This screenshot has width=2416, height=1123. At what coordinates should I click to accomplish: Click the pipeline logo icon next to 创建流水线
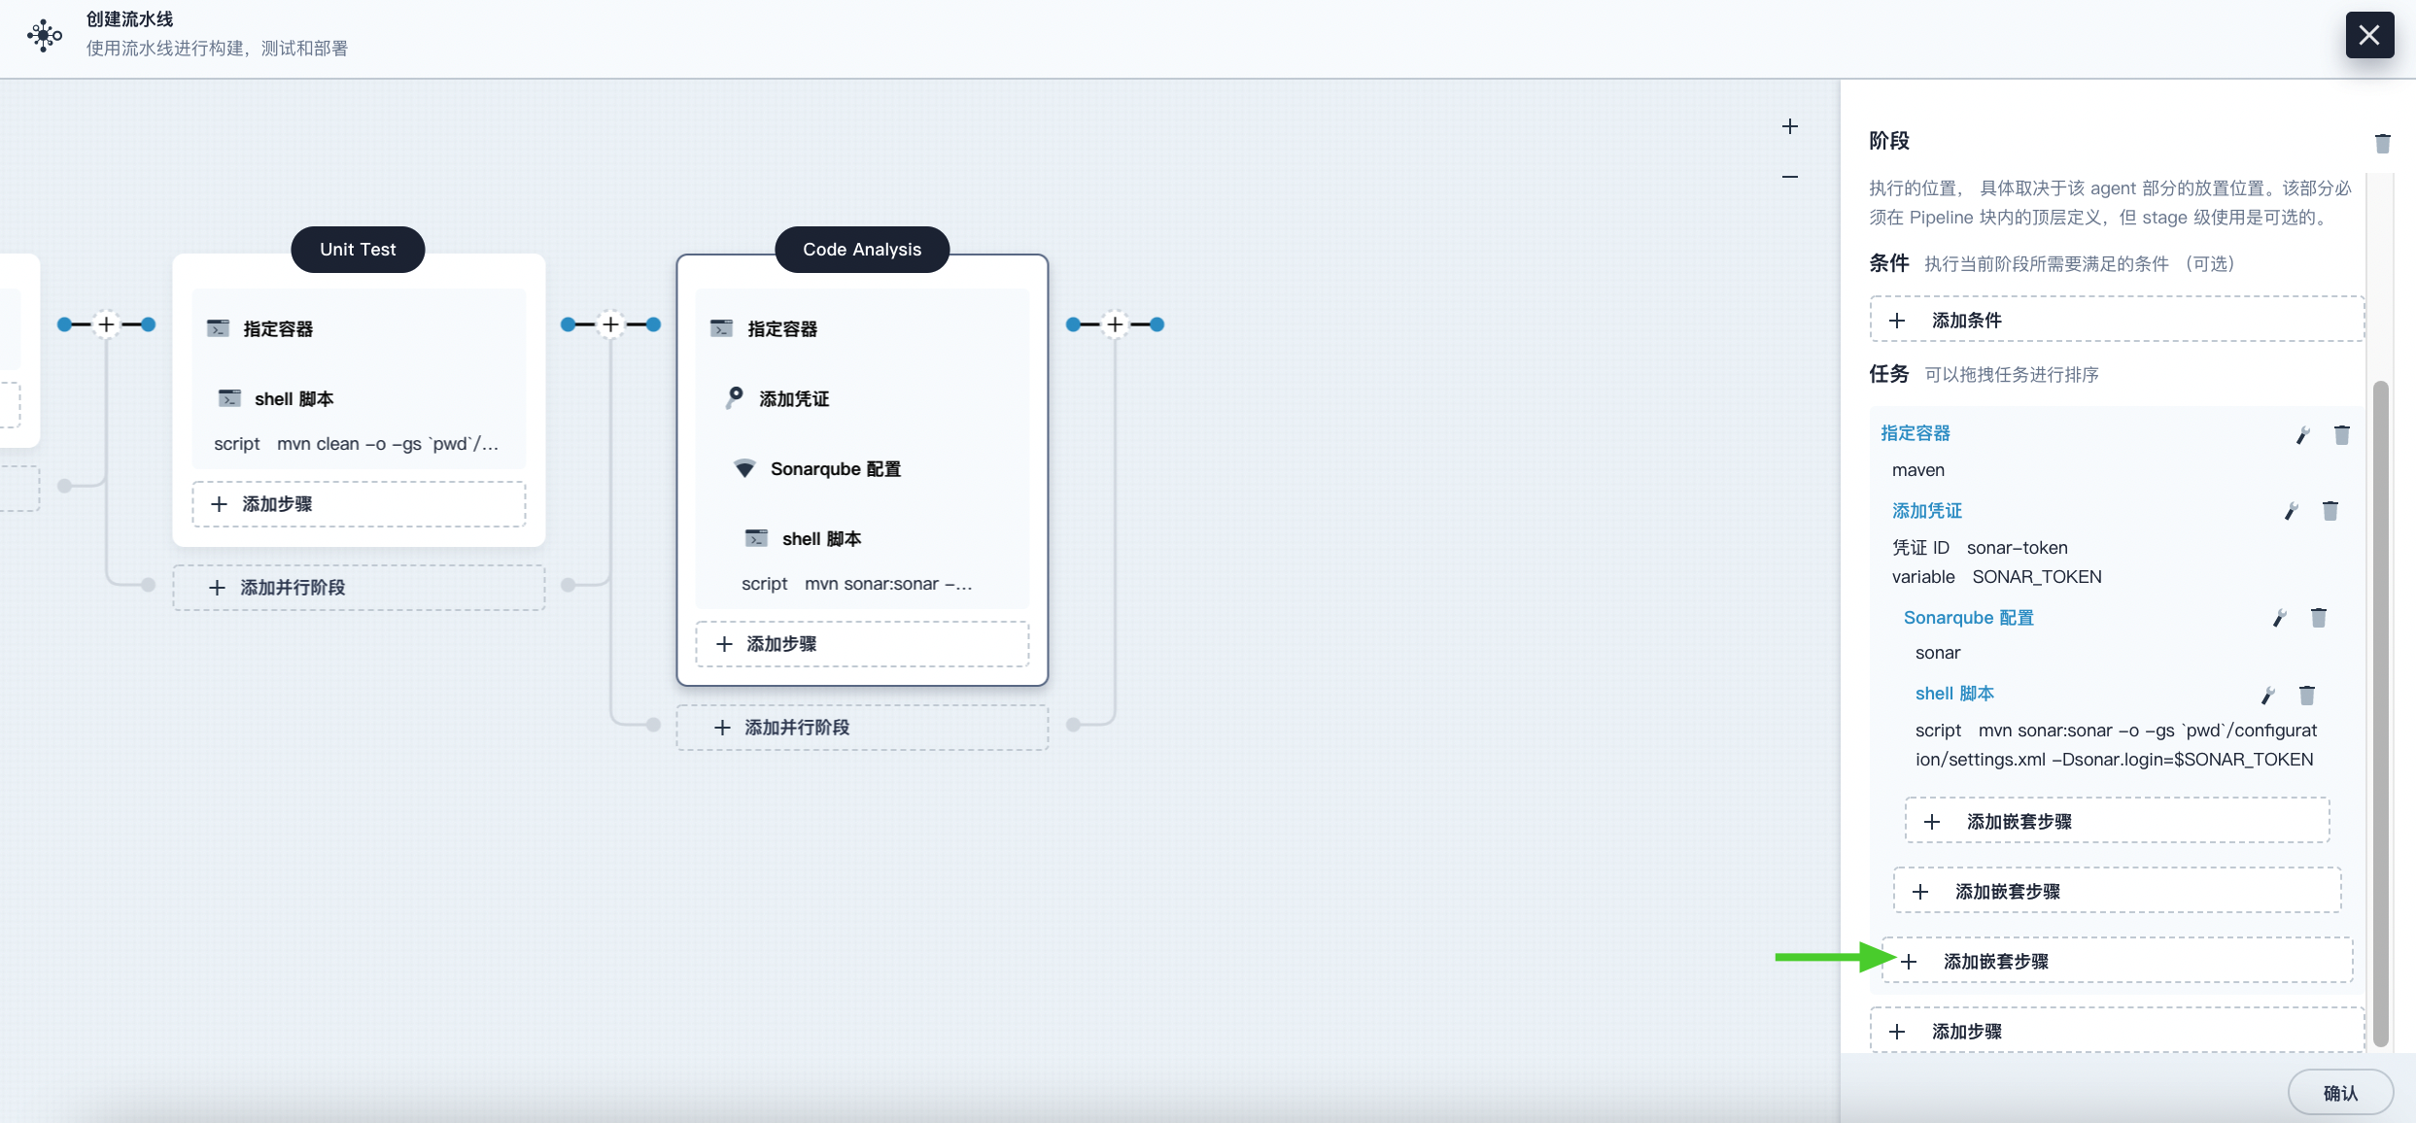[x=43, y=34]
